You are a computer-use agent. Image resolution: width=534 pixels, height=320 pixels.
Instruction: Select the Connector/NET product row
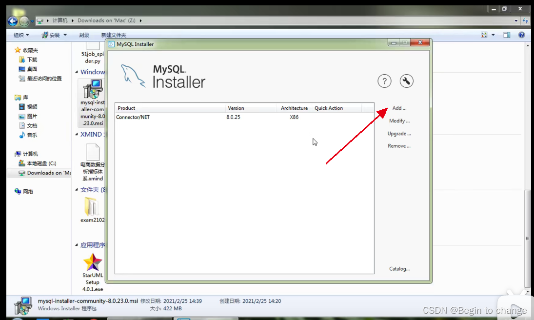coord(244,117)
